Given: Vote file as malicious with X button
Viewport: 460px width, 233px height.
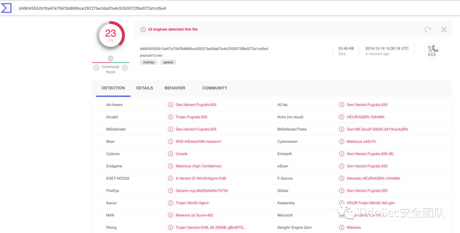Looking at the screenshot, I should [x=96, y=67].
